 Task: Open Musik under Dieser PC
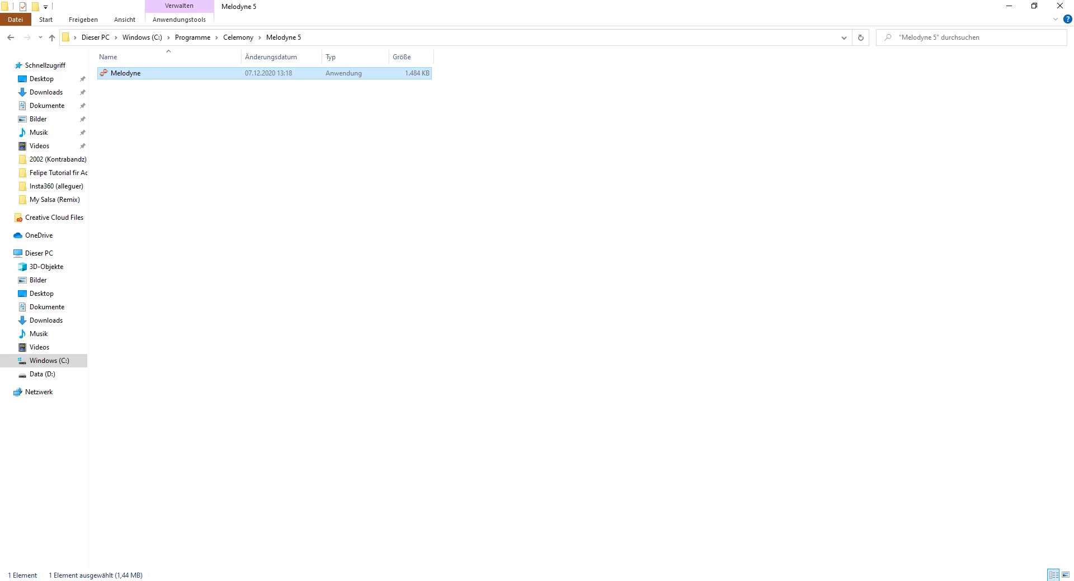click(39, 334)
